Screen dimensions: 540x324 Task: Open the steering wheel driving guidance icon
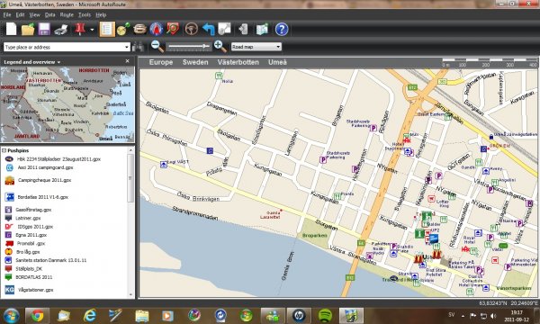192,30
